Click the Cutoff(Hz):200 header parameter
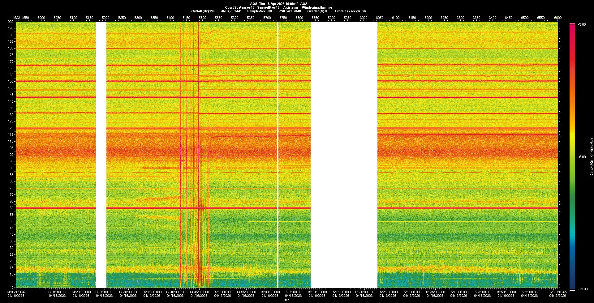This screenshot has width=594, height=303. pos(203,11)
